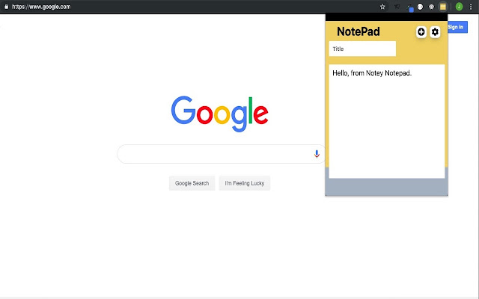This screenshot has width=479, height=299.
Task: Start voice search with the microphone
Action: (317, 154)
